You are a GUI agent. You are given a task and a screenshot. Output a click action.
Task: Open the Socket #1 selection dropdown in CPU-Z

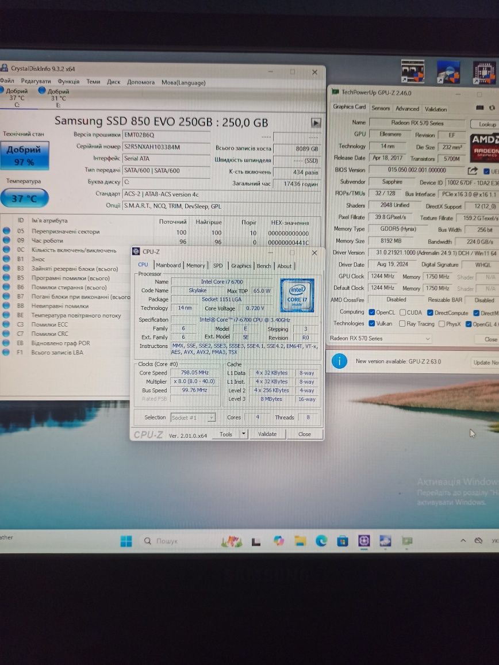193,418
